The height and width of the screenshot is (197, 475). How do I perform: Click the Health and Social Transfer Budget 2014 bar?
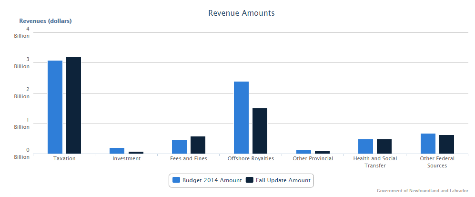click(365, 146)
